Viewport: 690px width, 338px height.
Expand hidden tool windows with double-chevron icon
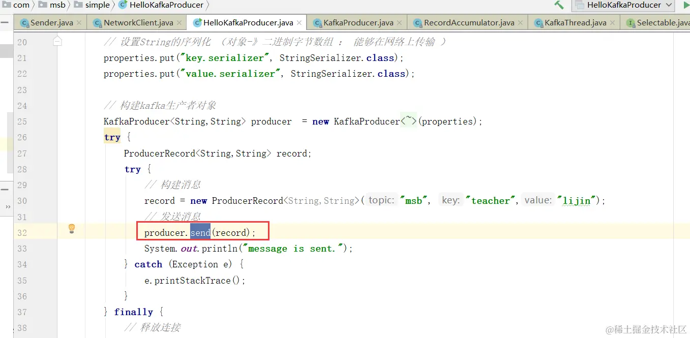(8, 207)
